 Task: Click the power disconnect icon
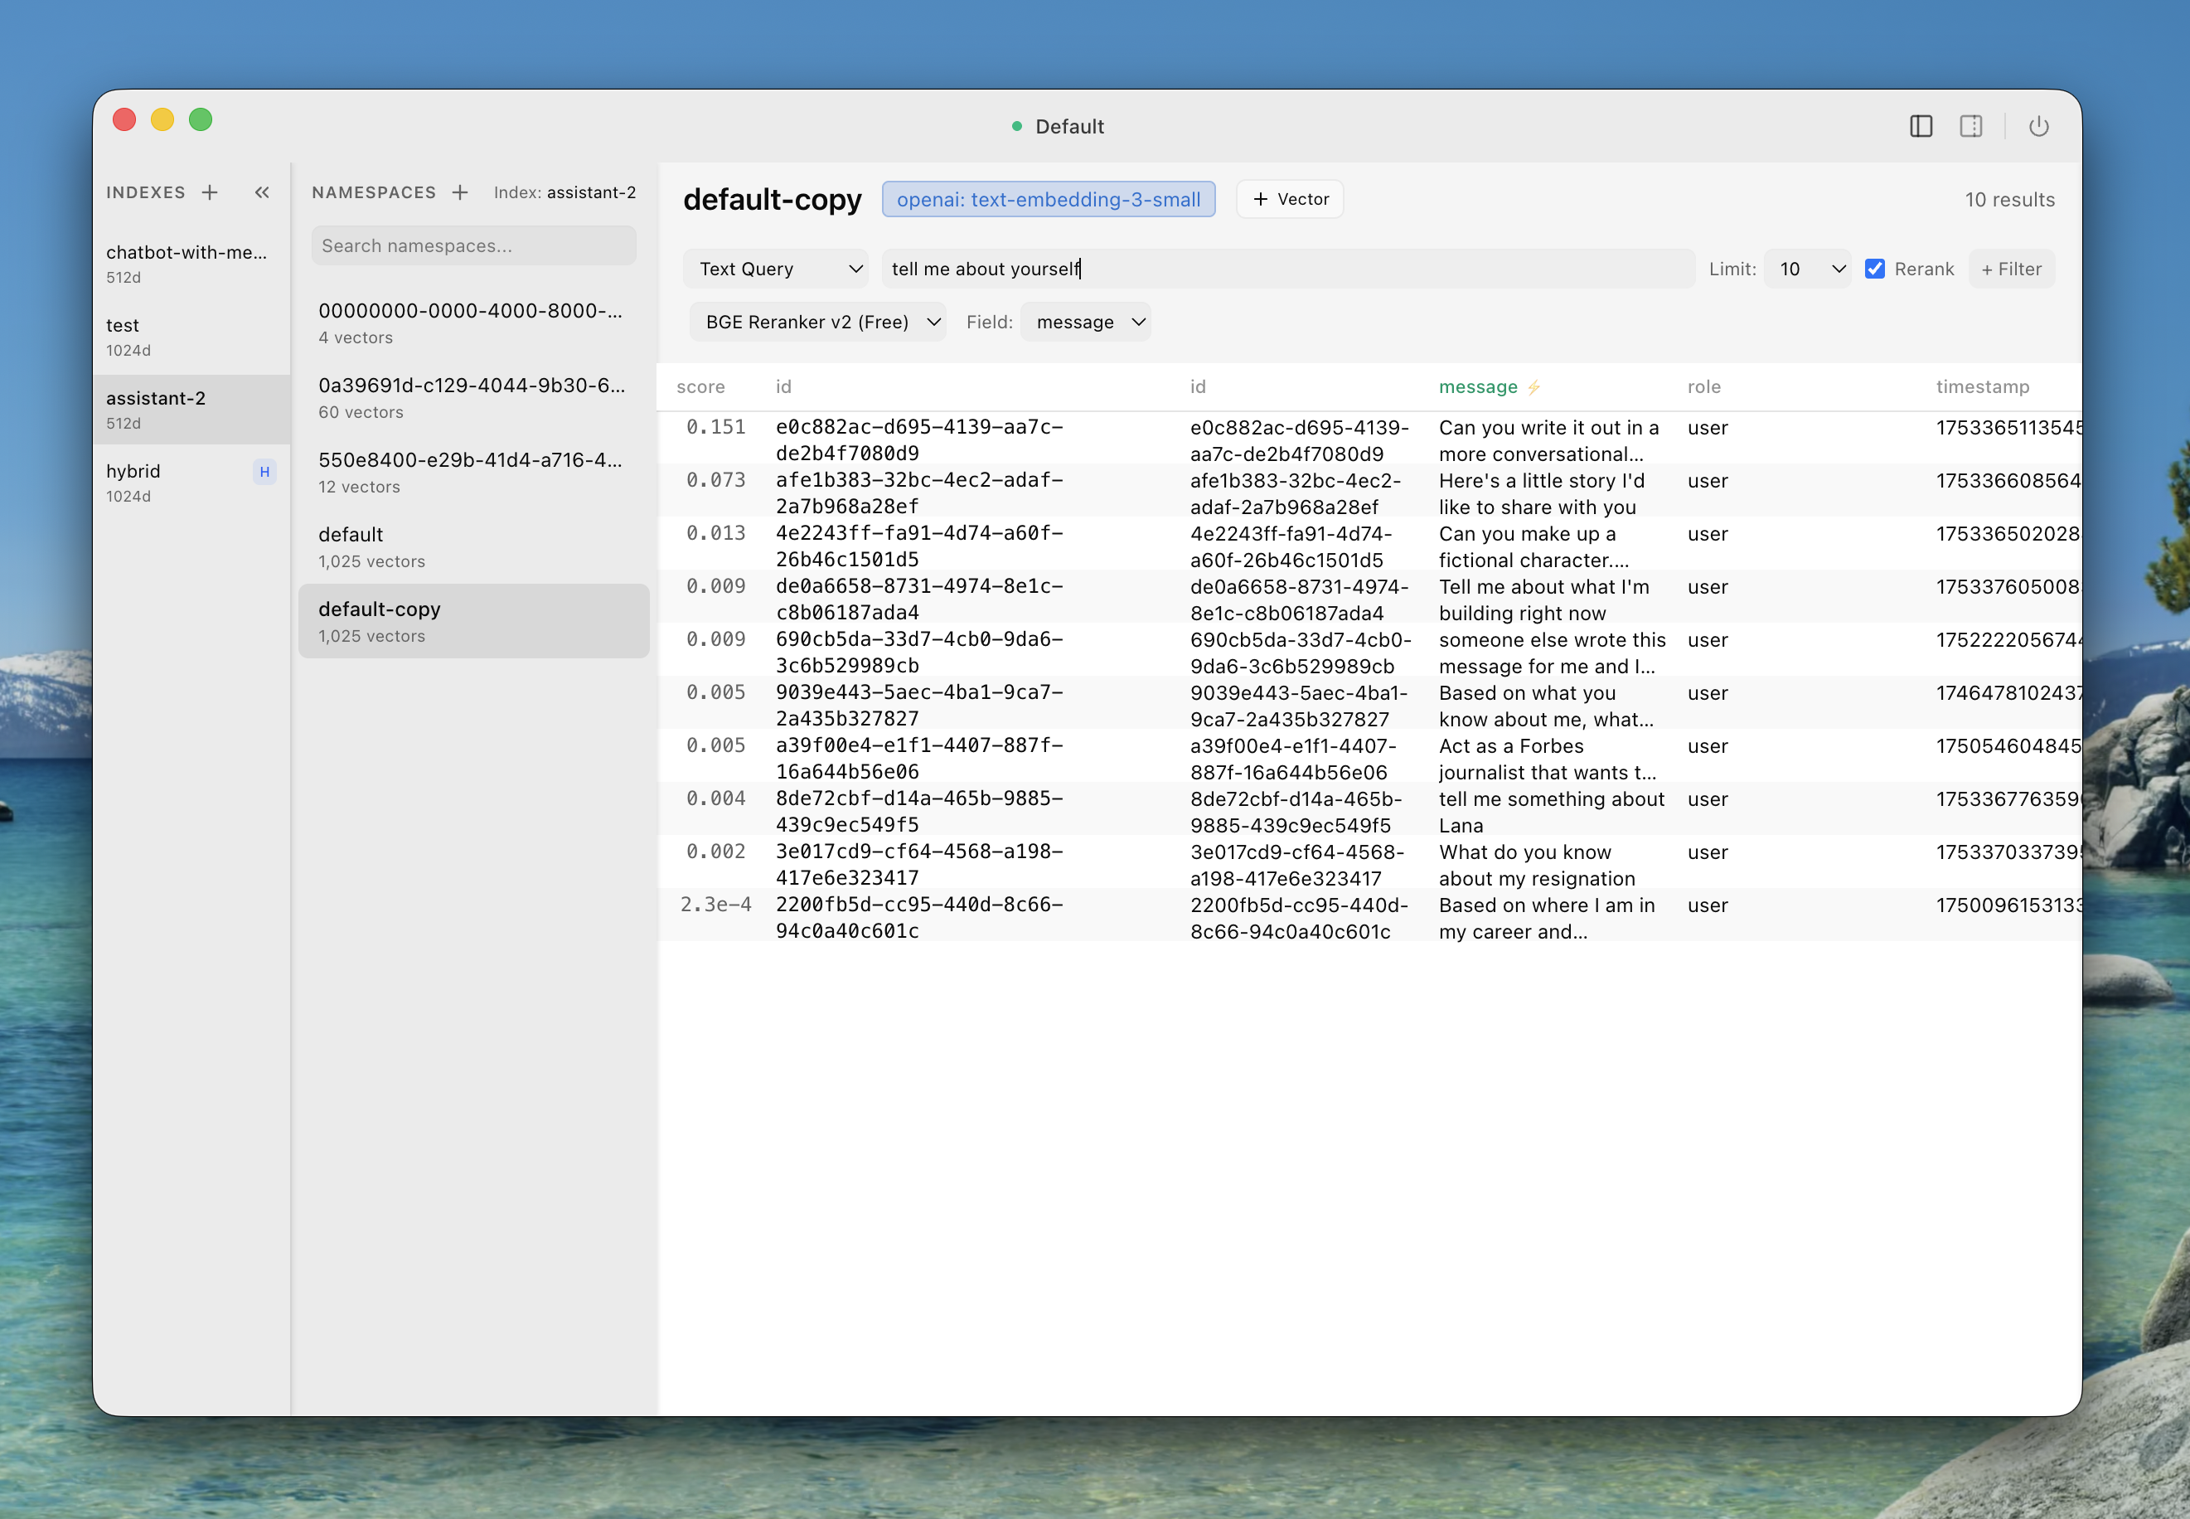coord(2040,124)
